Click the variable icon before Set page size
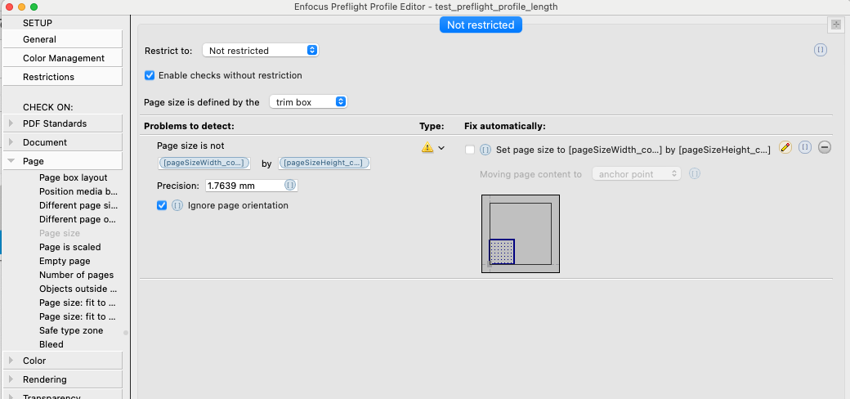 (x=486, y=150)
